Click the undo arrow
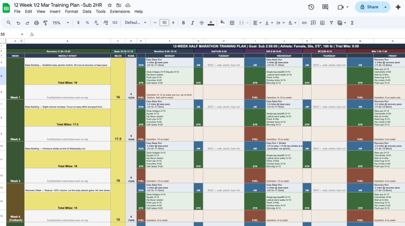Viewport: 405px width, 226px height. pyautogui.click(x=18, y=23)
